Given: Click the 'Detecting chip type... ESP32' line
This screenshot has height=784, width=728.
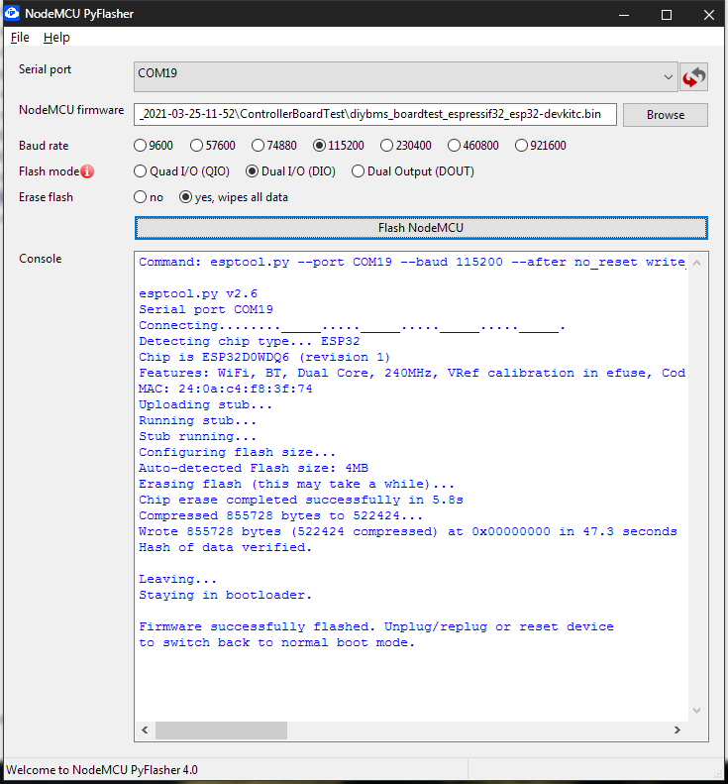Looking at the screenshot, I should (249, 341).
